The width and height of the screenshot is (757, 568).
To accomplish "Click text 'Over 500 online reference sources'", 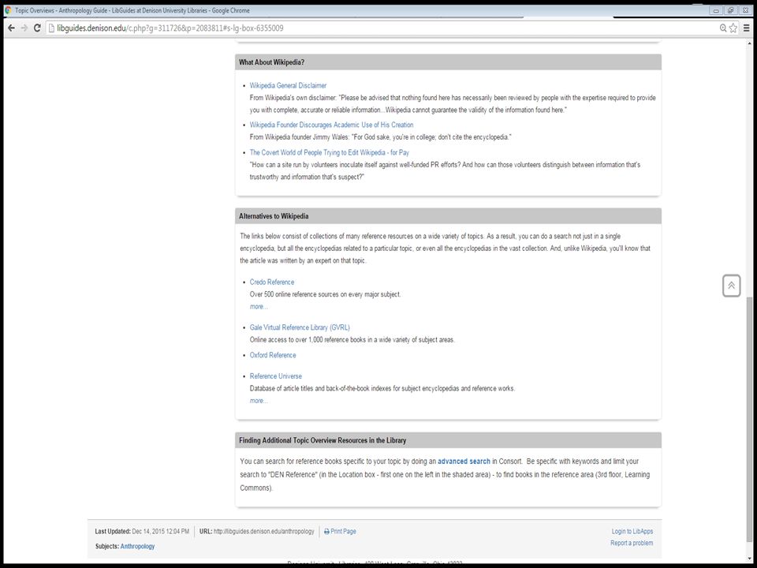I will tap(325, 294).
